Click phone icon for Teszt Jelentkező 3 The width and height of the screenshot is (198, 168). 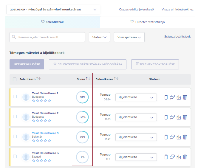[166, 137]
